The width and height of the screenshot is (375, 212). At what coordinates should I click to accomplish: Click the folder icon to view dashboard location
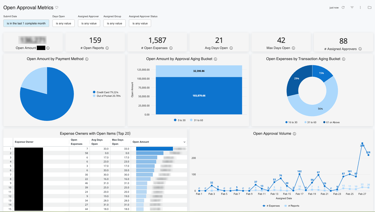pos(369,7)
